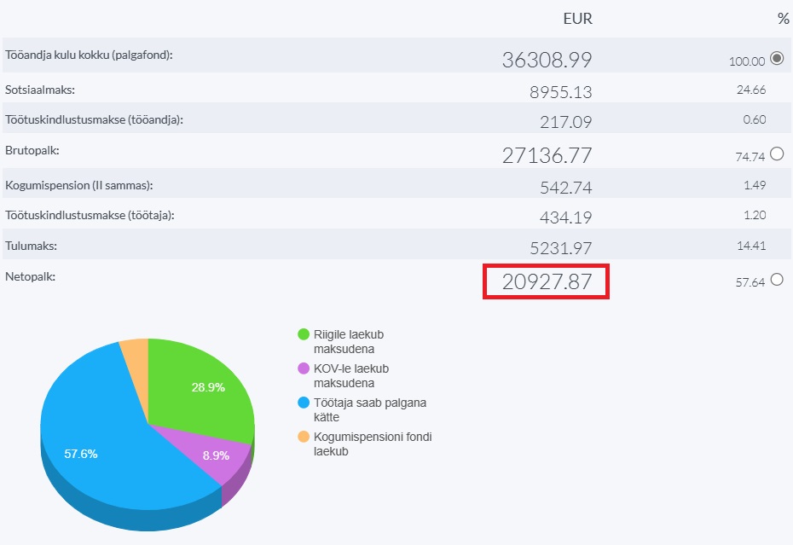Click the highlighted Netopalk value 20927.87

(546, 281)
